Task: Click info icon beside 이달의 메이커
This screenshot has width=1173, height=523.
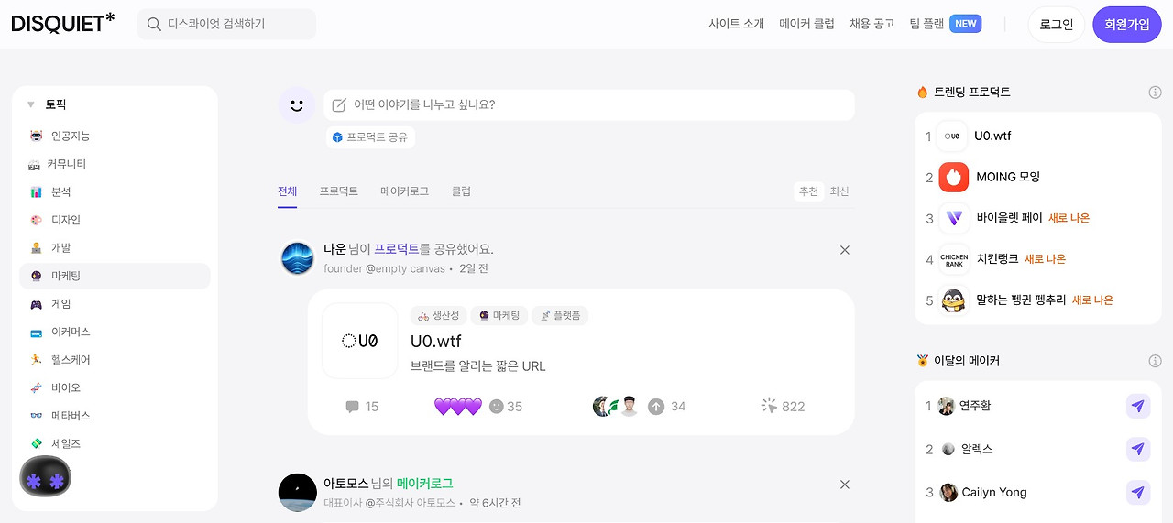Action: tap(1156, 361)
